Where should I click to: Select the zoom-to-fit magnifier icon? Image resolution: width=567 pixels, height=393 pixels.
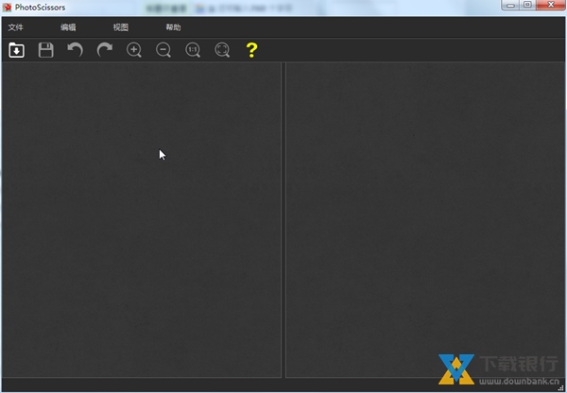click(x=222, y=50)
